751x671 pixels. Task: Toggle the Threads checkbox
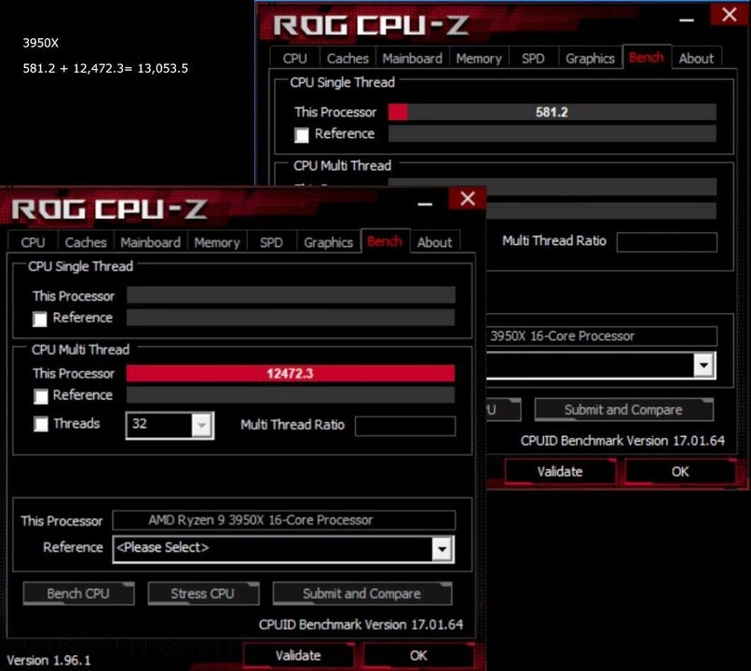point(40,424)
